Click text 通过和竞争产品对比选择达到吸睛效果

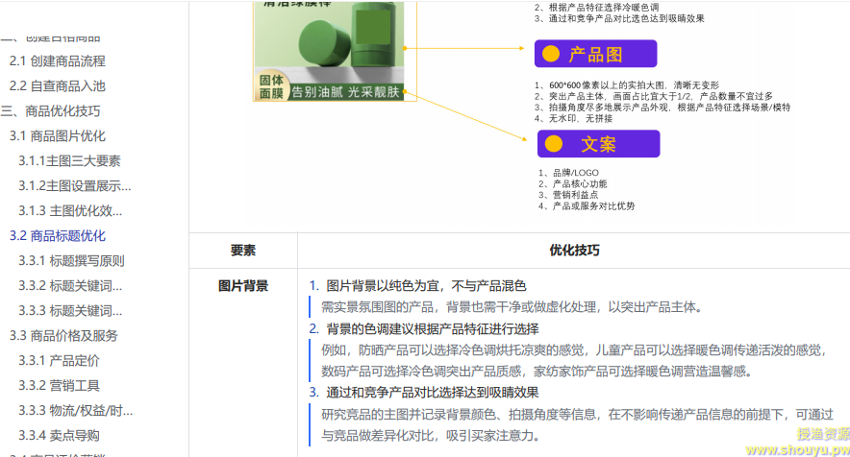pos(432,393)
